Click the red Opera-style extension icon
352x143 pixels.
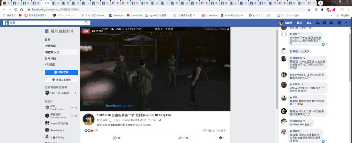(328, 10)
